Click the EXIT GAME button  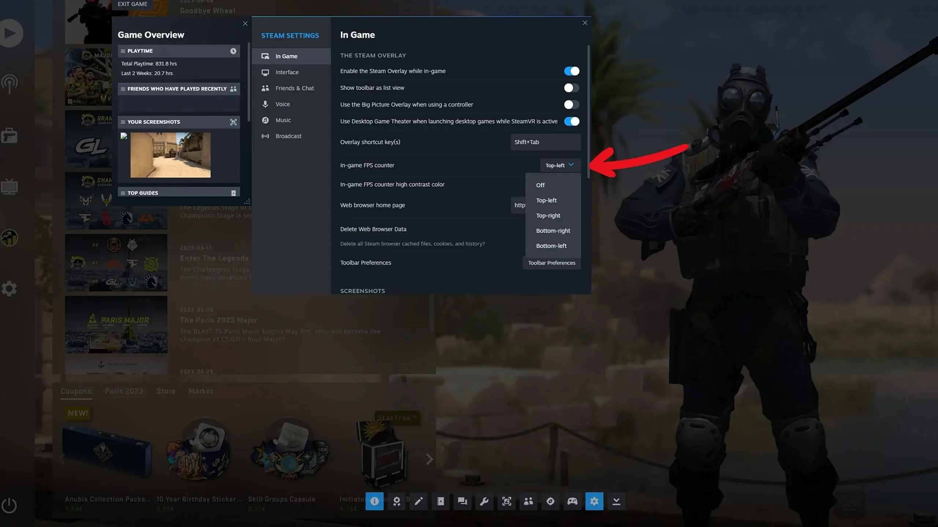pos(132,4)
